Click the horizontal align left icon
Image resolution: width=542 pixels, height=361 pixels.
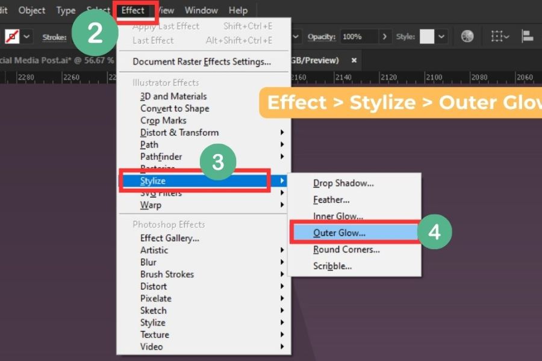point(527,37)
